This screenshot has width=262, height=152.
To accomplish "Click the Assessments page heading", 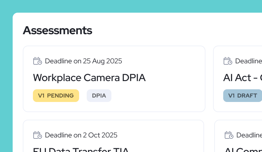I will pos(58,30).
